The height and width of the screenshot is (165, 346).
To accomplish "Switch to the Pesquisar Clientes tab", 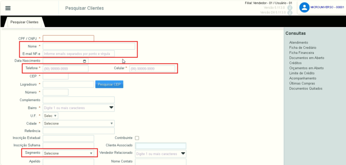I will (x=24, y=22).
